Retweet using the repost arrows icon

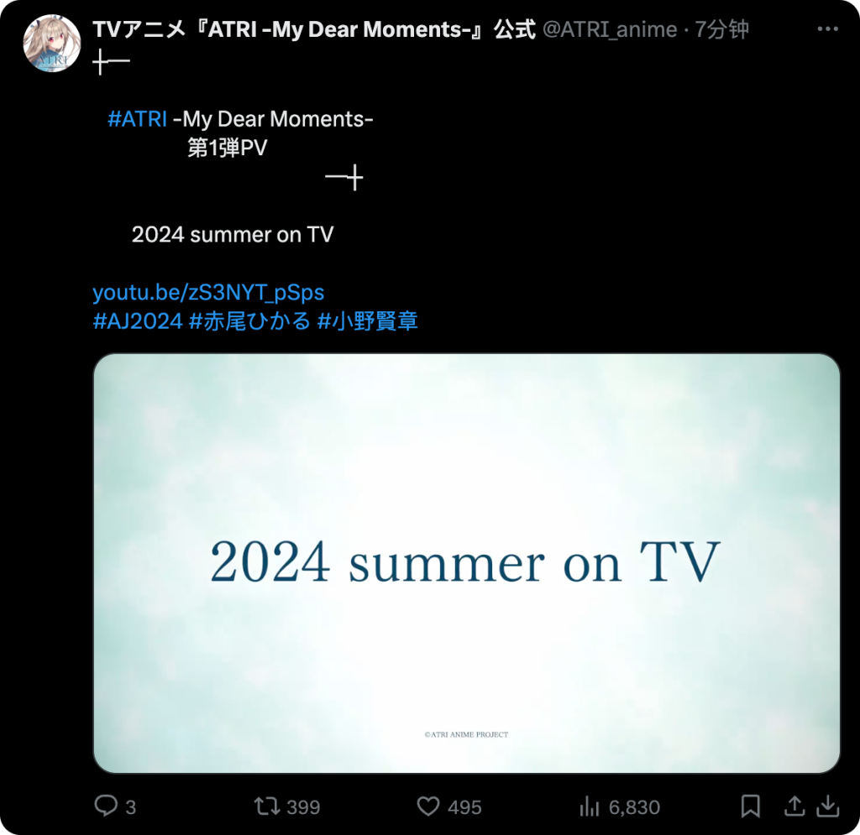(267, 806)
